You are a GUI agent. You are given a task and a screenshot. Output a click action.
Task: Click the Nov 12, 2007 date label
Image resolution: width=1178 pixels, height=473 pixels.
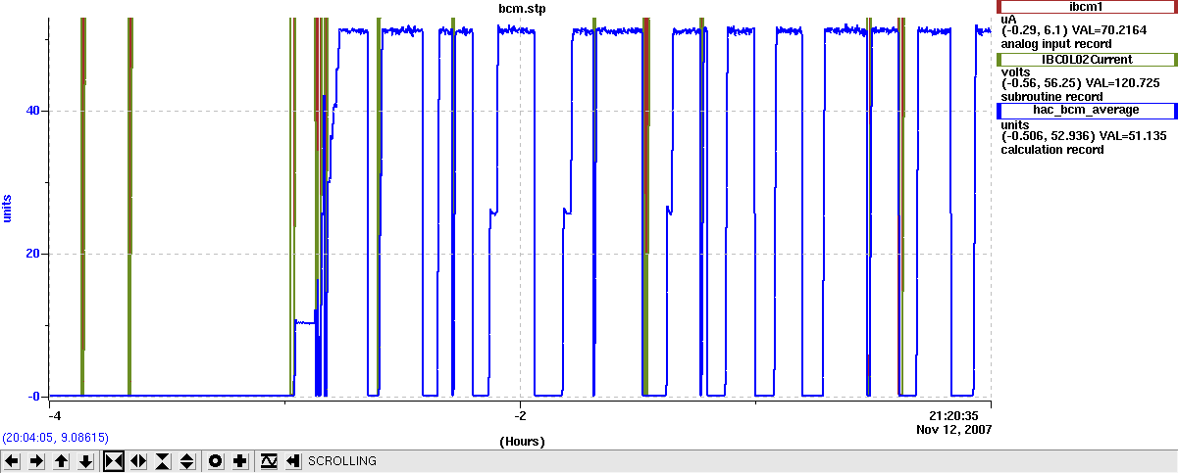(x=954, y=429)
